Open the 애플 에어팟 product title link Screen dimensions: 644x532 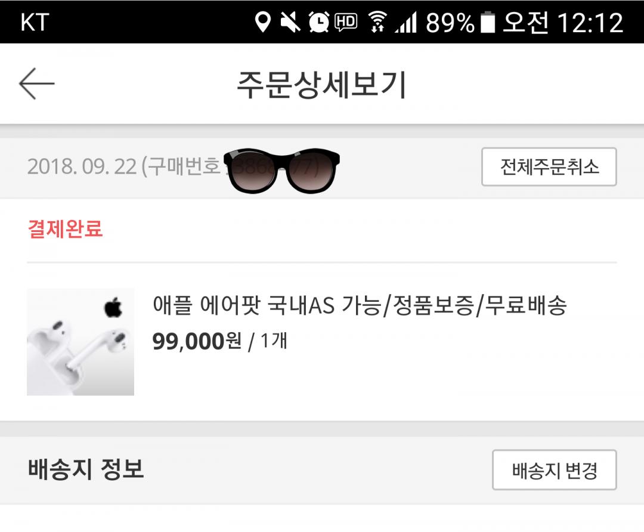coord(359,306)
